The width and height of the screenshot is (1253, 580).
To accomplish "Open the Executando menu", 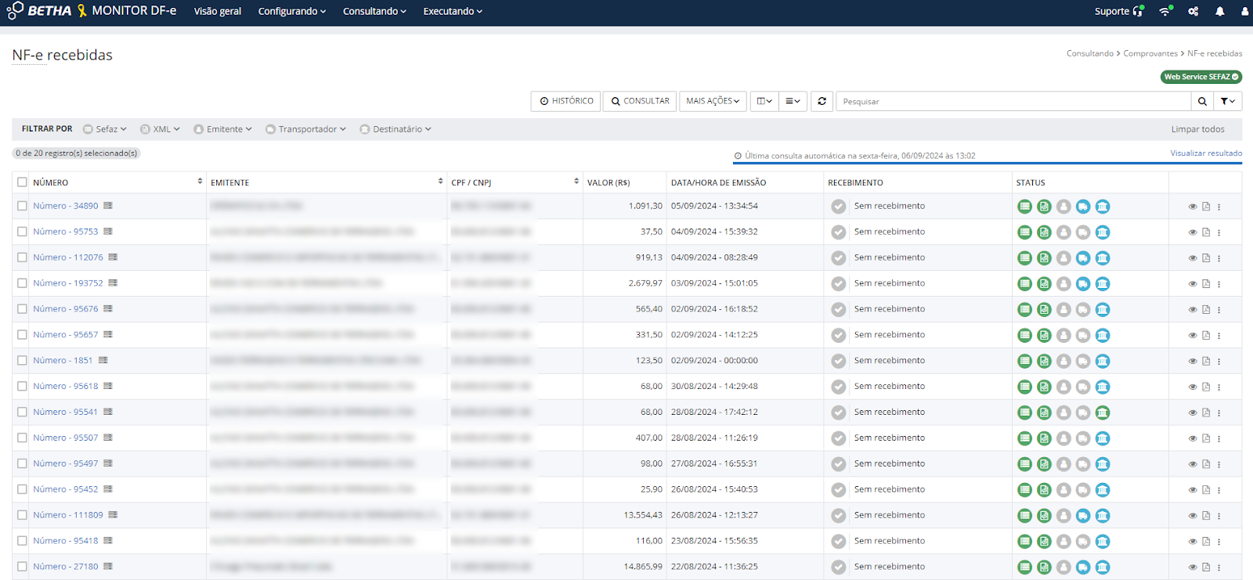I will (x=453, y=11).
